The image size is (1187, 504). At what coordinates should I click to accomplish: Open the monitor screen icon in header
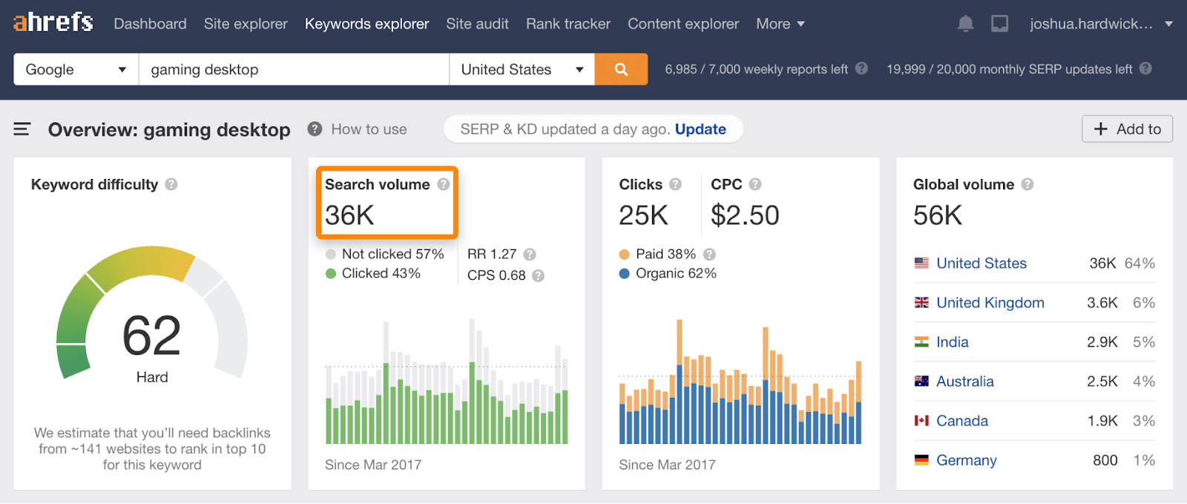click(x=1000, y=24)
